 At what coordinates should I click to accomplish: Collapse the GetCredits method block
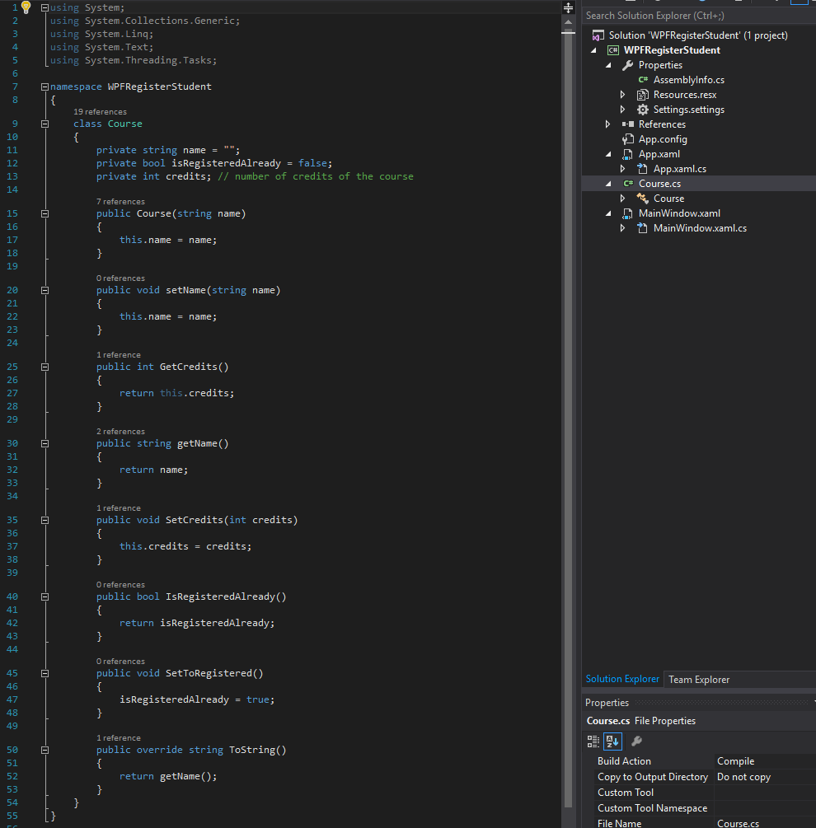(45, 367)
